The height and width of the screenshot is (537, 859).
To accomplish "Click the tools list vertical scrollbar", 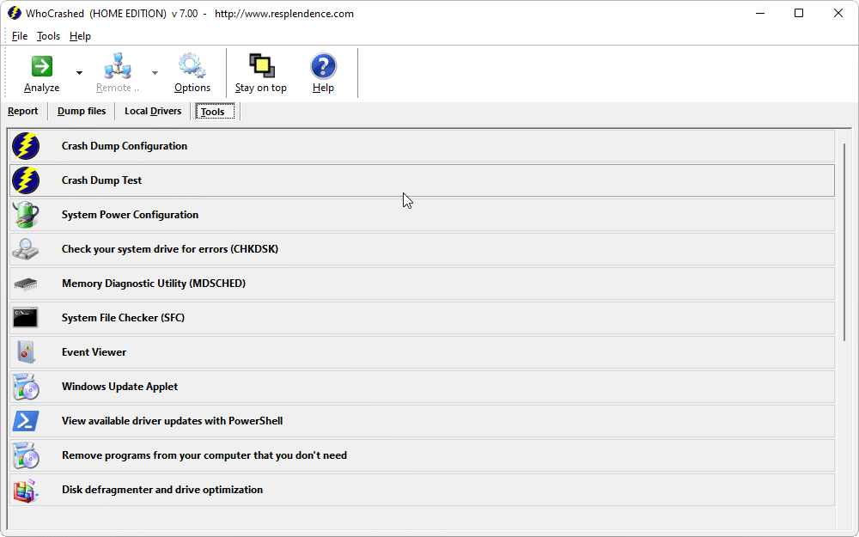I will click(x=846, y=242).
